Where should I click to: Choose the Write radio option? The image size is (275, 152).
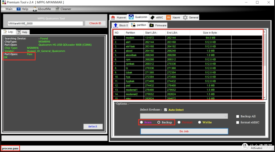click(x=200, y=122)
